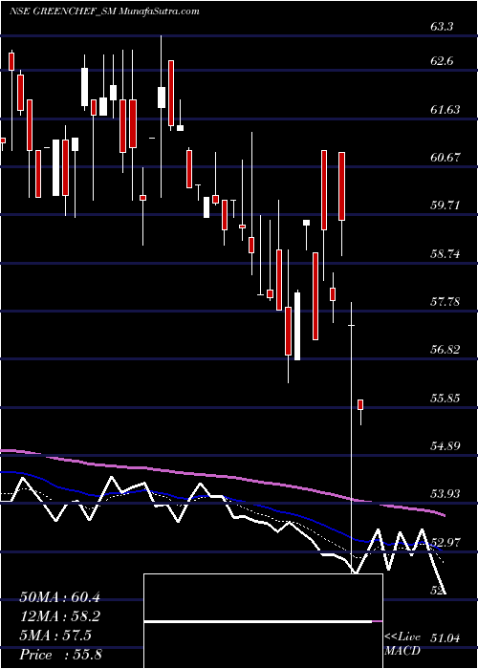Click the <<Live MACD label
The width and height of the screenshot is (478, 669).
[x=402, y=644]
